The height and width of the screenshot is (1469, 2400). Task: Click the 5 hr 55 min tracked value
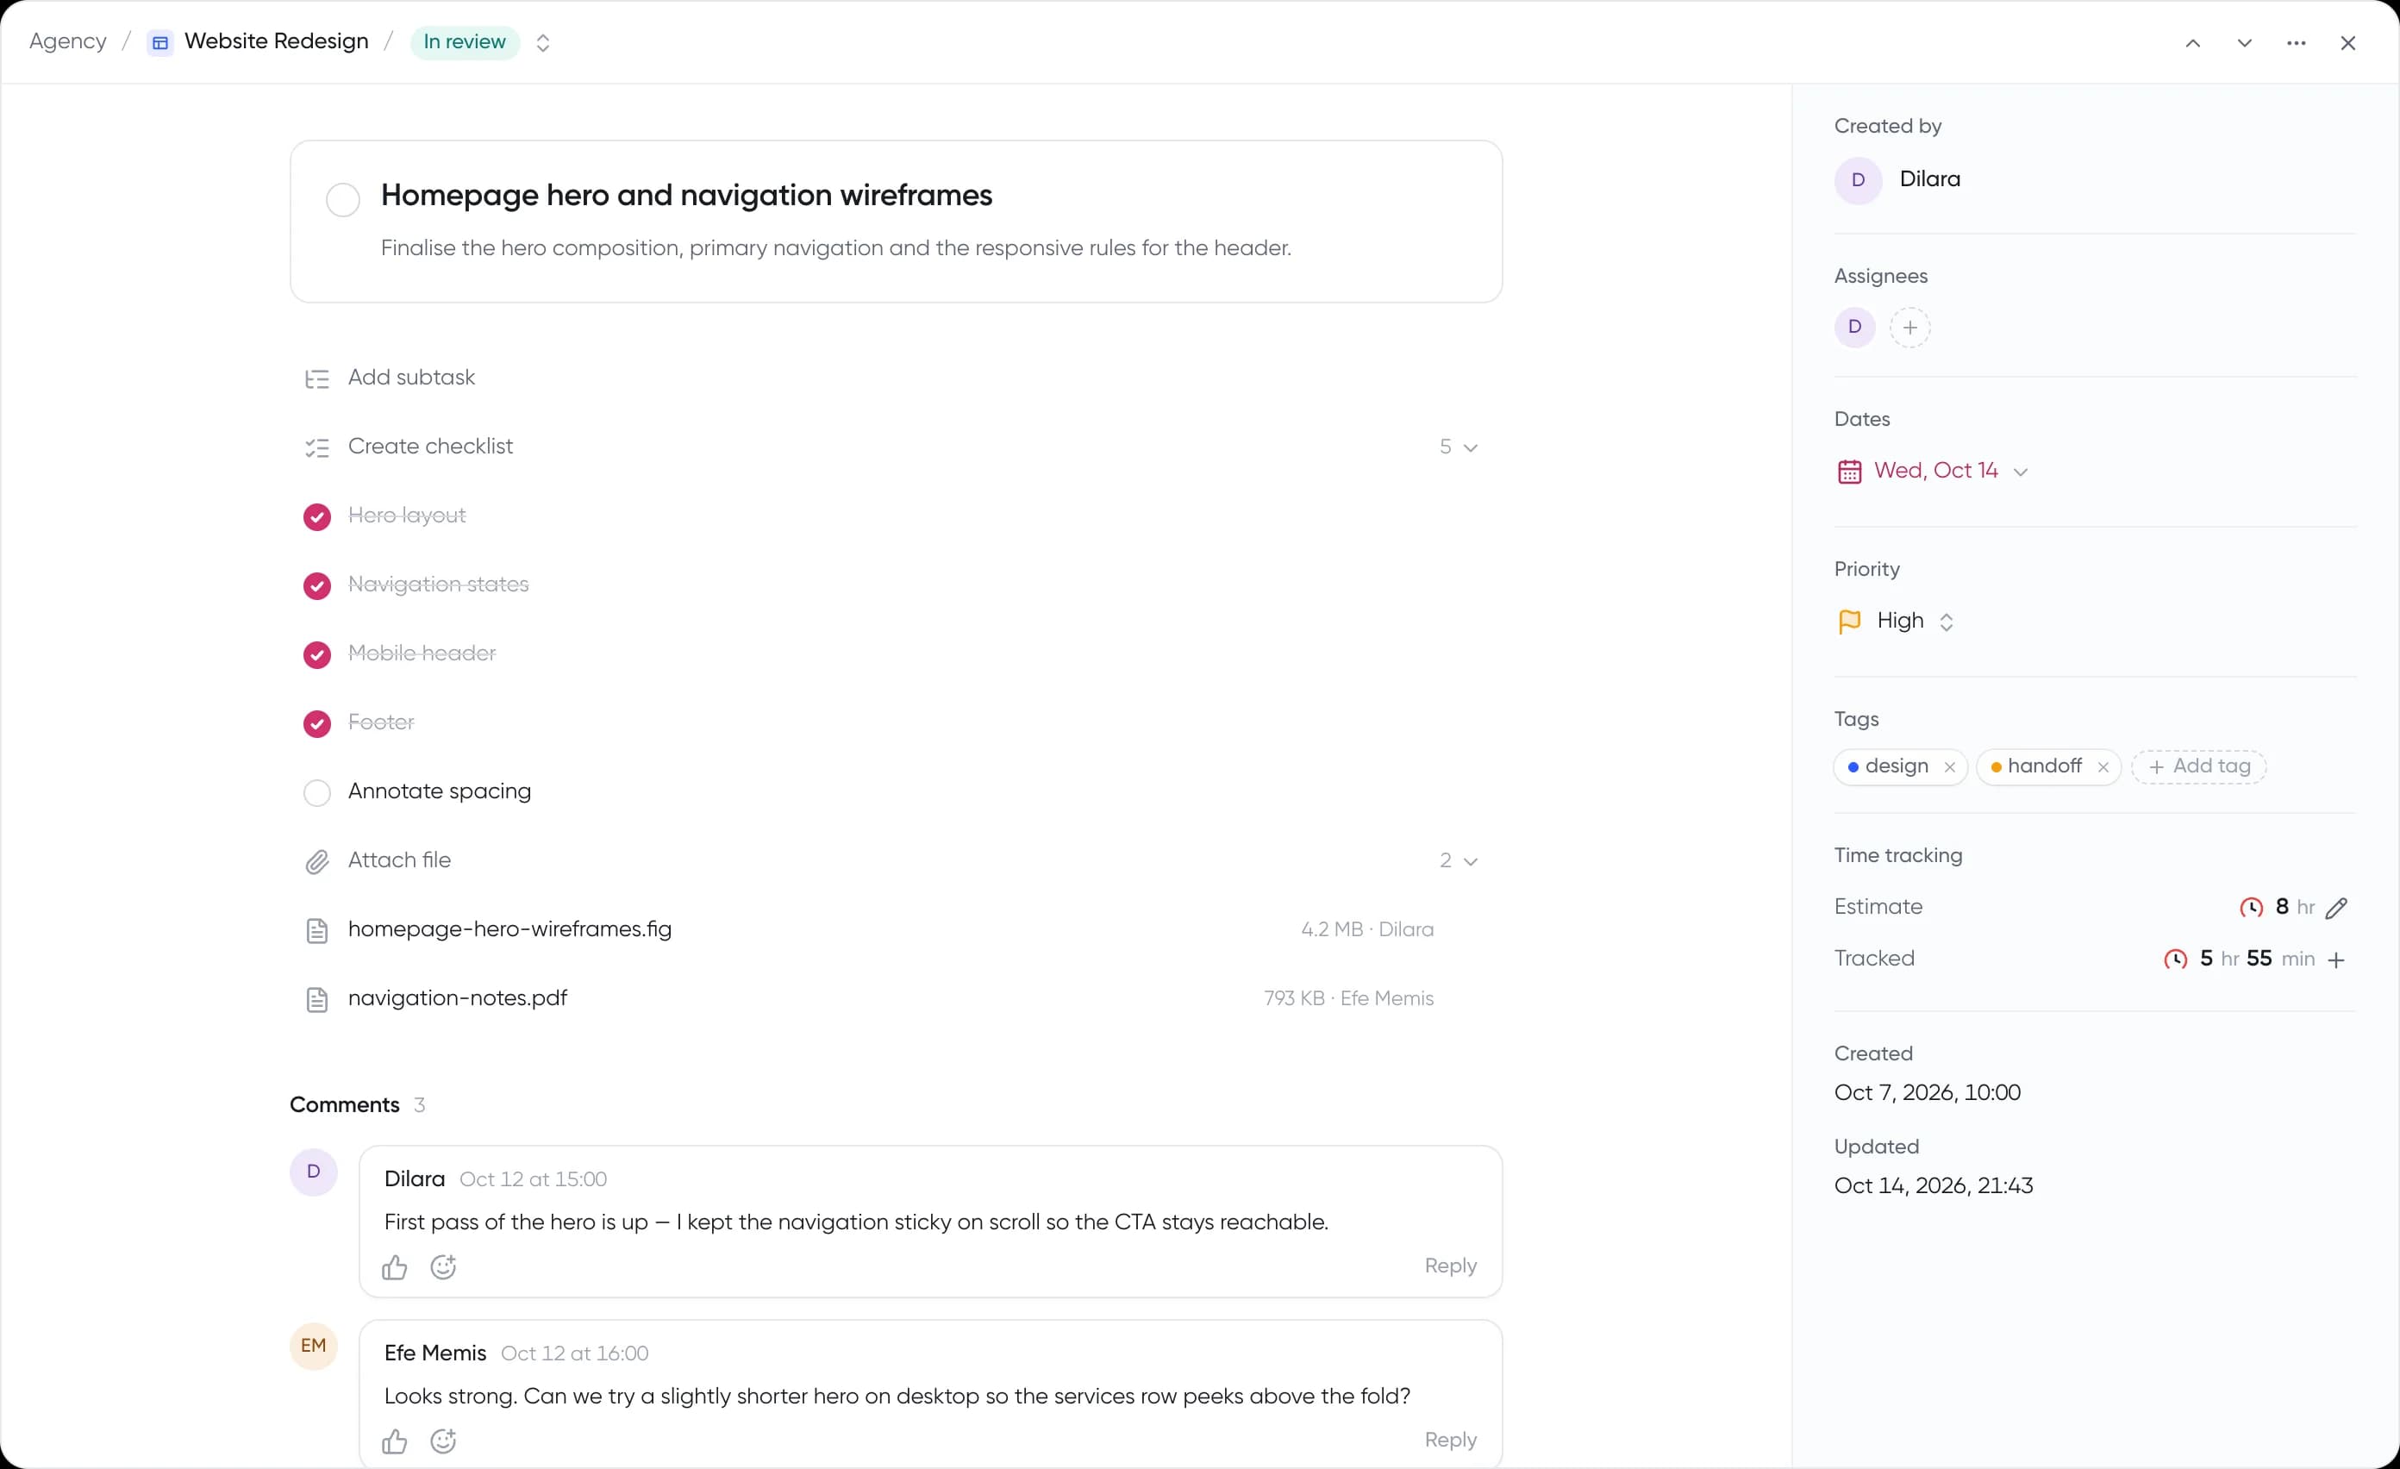point(2257,960)
